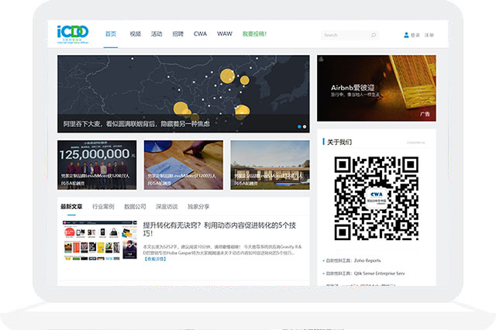496x330 pixels.
Task: Click the search magnifier icon
Action: tap(374, 35)
